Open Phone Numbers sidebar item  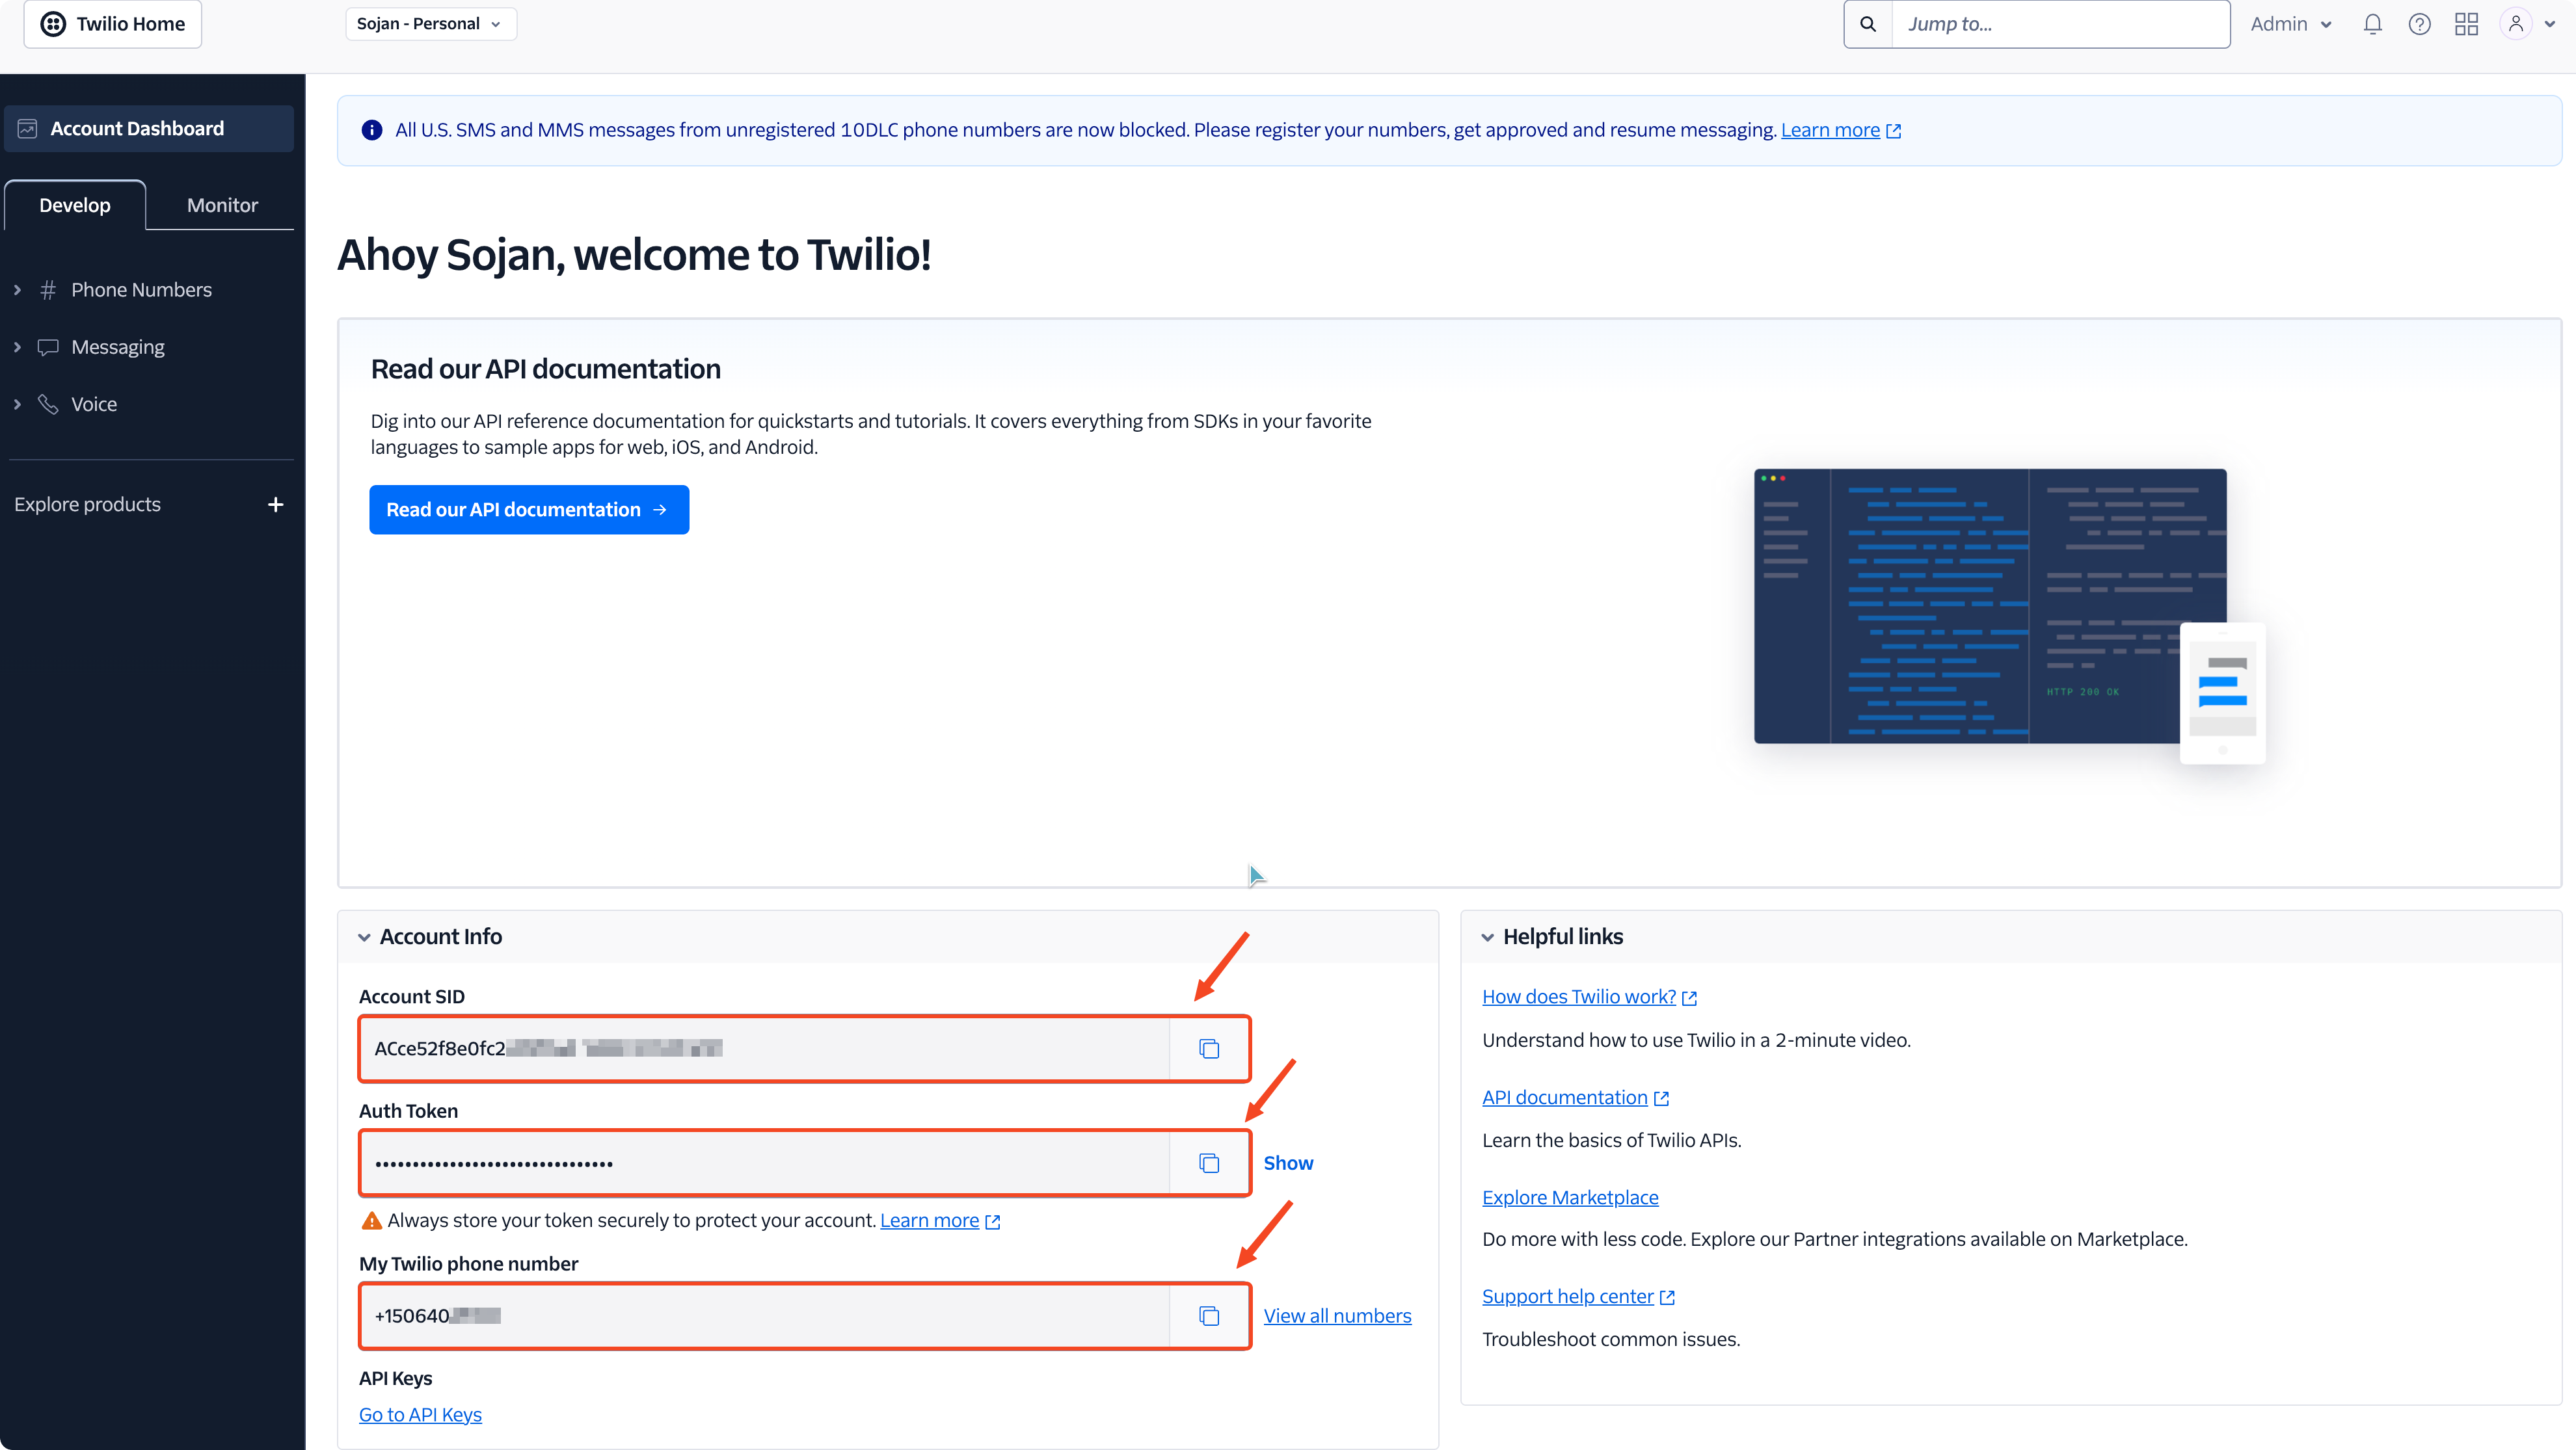click(x=141, y=290)
